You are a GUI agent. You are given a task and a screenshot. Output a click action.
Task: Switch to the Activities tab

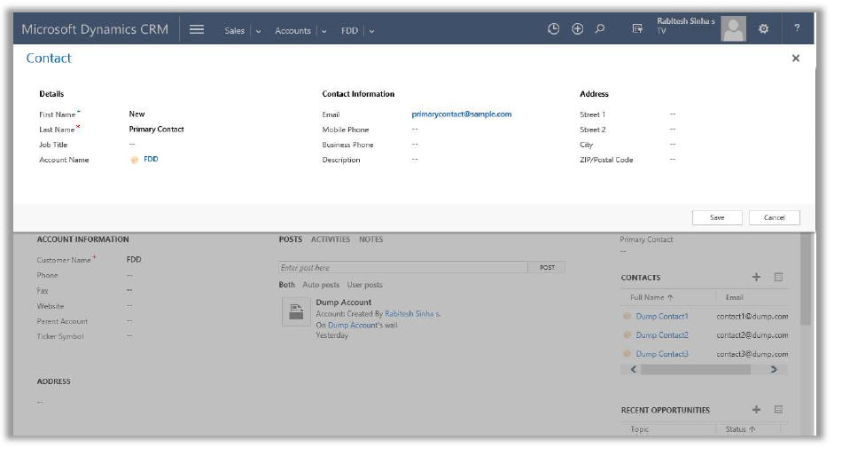[x=330, y=240]
